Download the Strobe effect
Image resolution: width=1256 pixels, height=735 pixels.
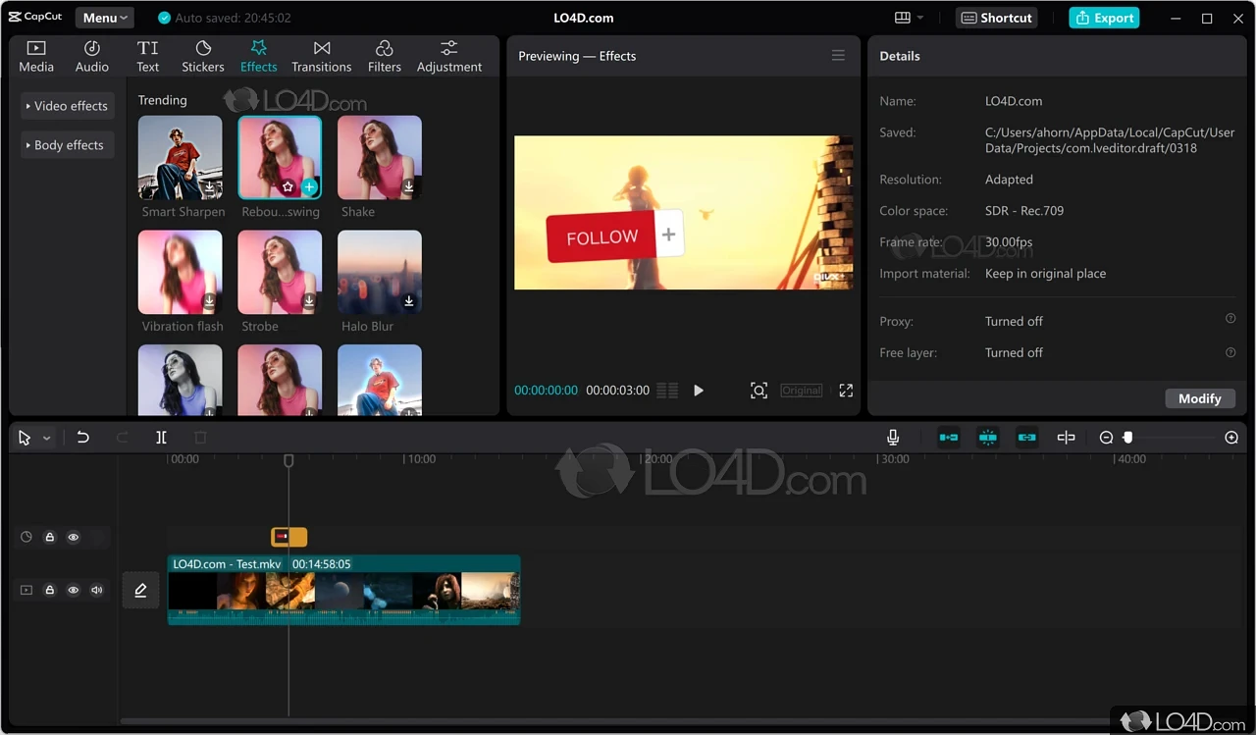coord(309,301)
